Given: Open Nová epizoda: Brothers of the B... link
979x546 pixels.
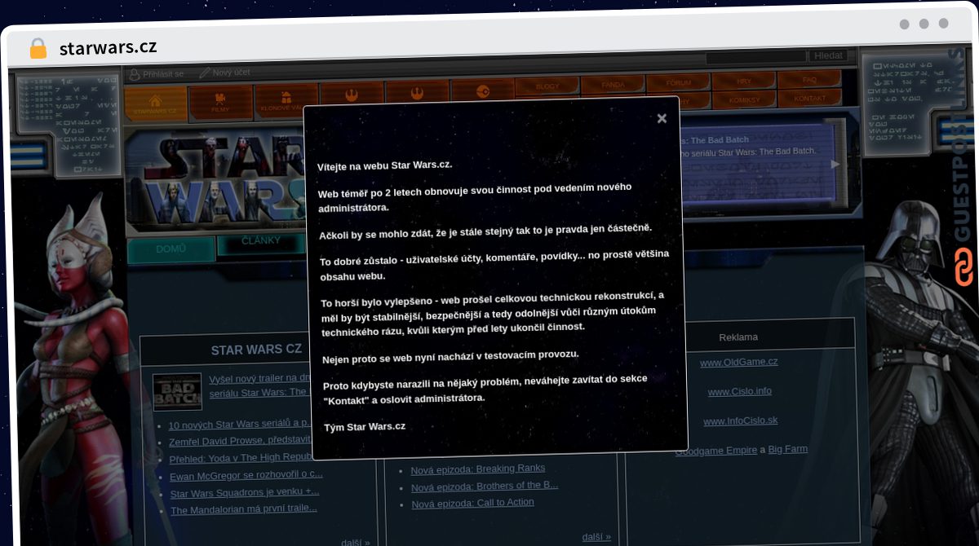Looking at the screenshot, I should click(485, 486).
